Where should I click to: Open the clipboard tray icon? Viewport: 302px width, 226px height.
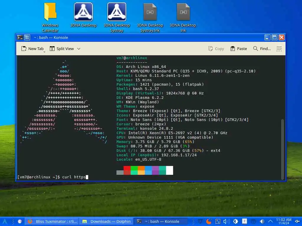pos(218,221)
